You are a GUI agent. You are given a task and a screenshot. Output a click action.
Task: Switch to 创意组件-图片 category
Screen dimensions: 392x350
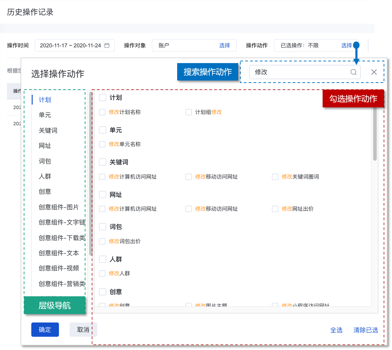(x=59, y=207)
